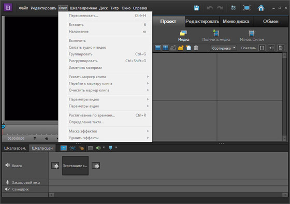Screen dimensions: 290x204
Task: Redo the last action
Action: pos(220,8)
